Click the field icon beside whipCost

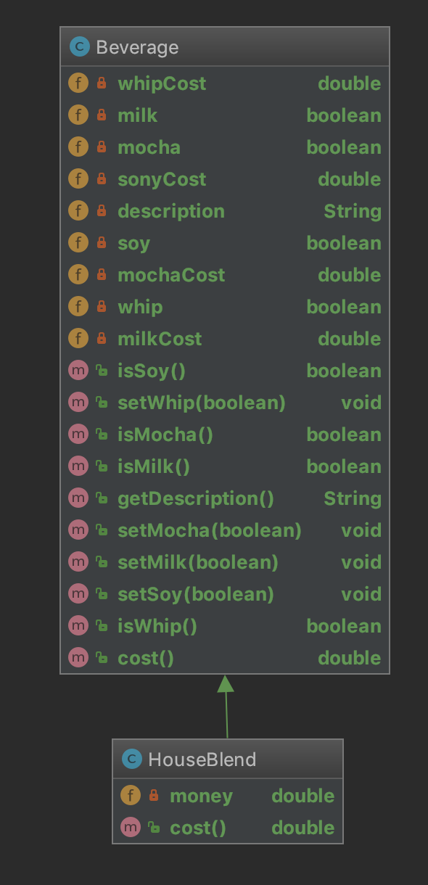coord(78,83)
